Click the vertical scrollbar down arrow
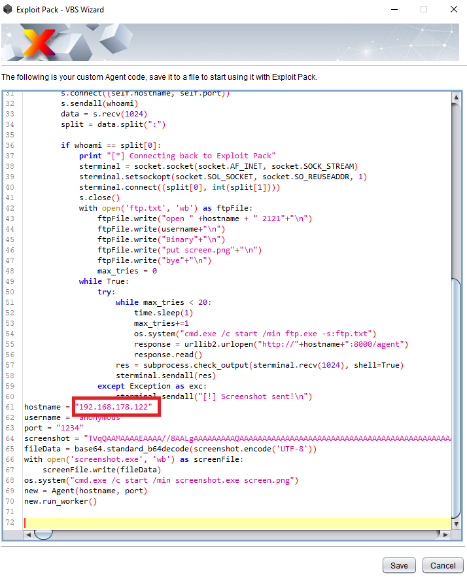467x577 pixels. pos(456,524)
